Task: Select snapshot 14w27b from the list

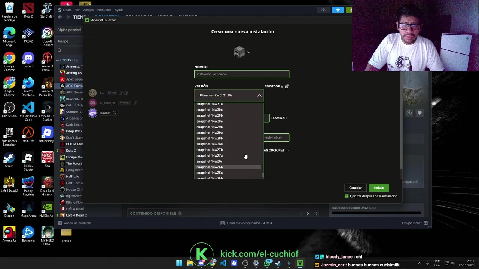Action: pyautogui.click(x=228, y=150)
